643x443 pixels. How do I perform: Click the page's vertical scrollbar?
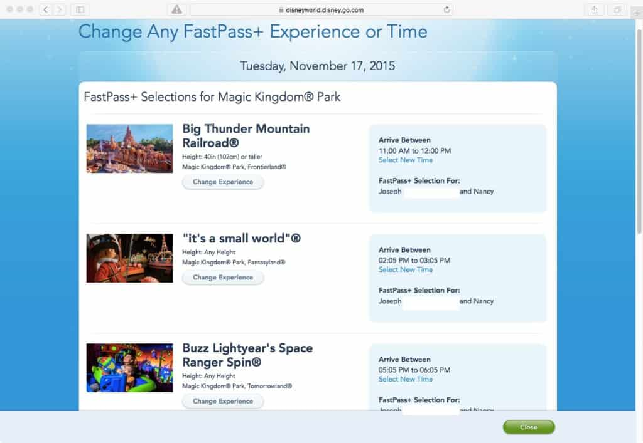(x=639, y=131)
